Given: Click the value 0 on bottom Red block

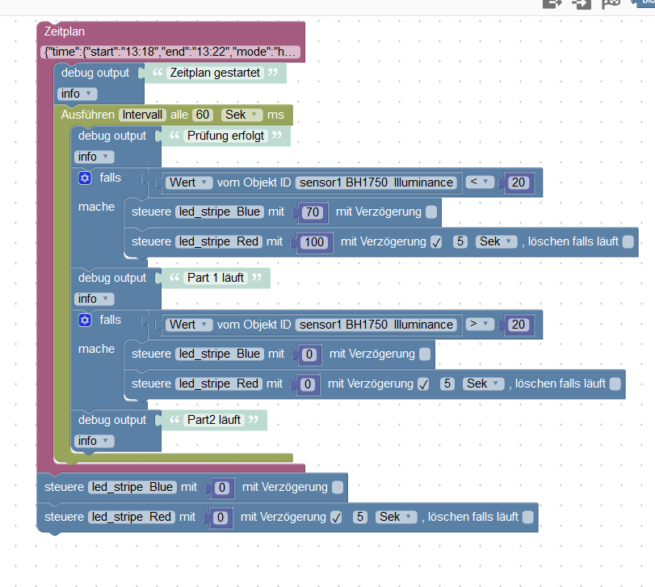Looking at the screenshot, I should pos(220,518).
